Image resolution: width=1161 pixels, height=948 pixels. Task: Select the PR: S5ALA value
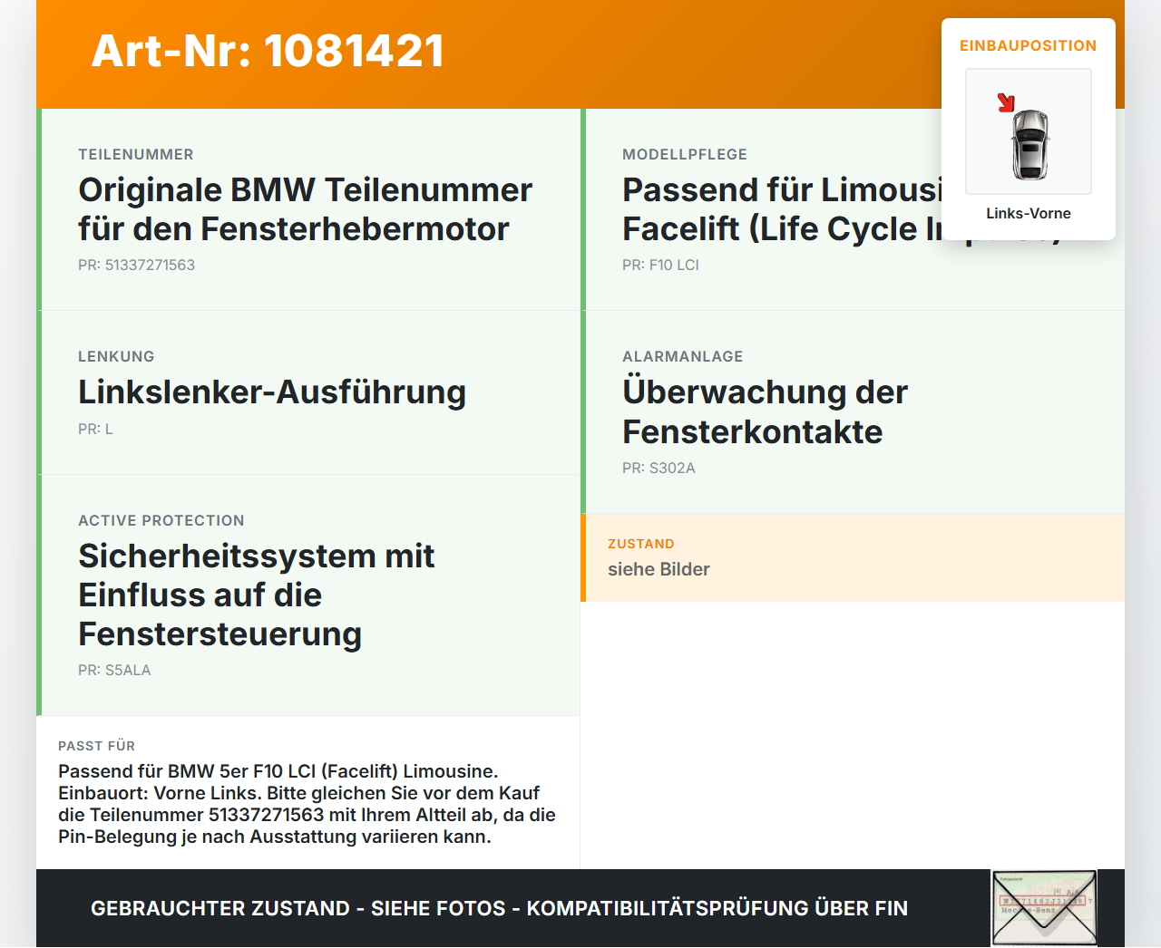tap(114, 670)
